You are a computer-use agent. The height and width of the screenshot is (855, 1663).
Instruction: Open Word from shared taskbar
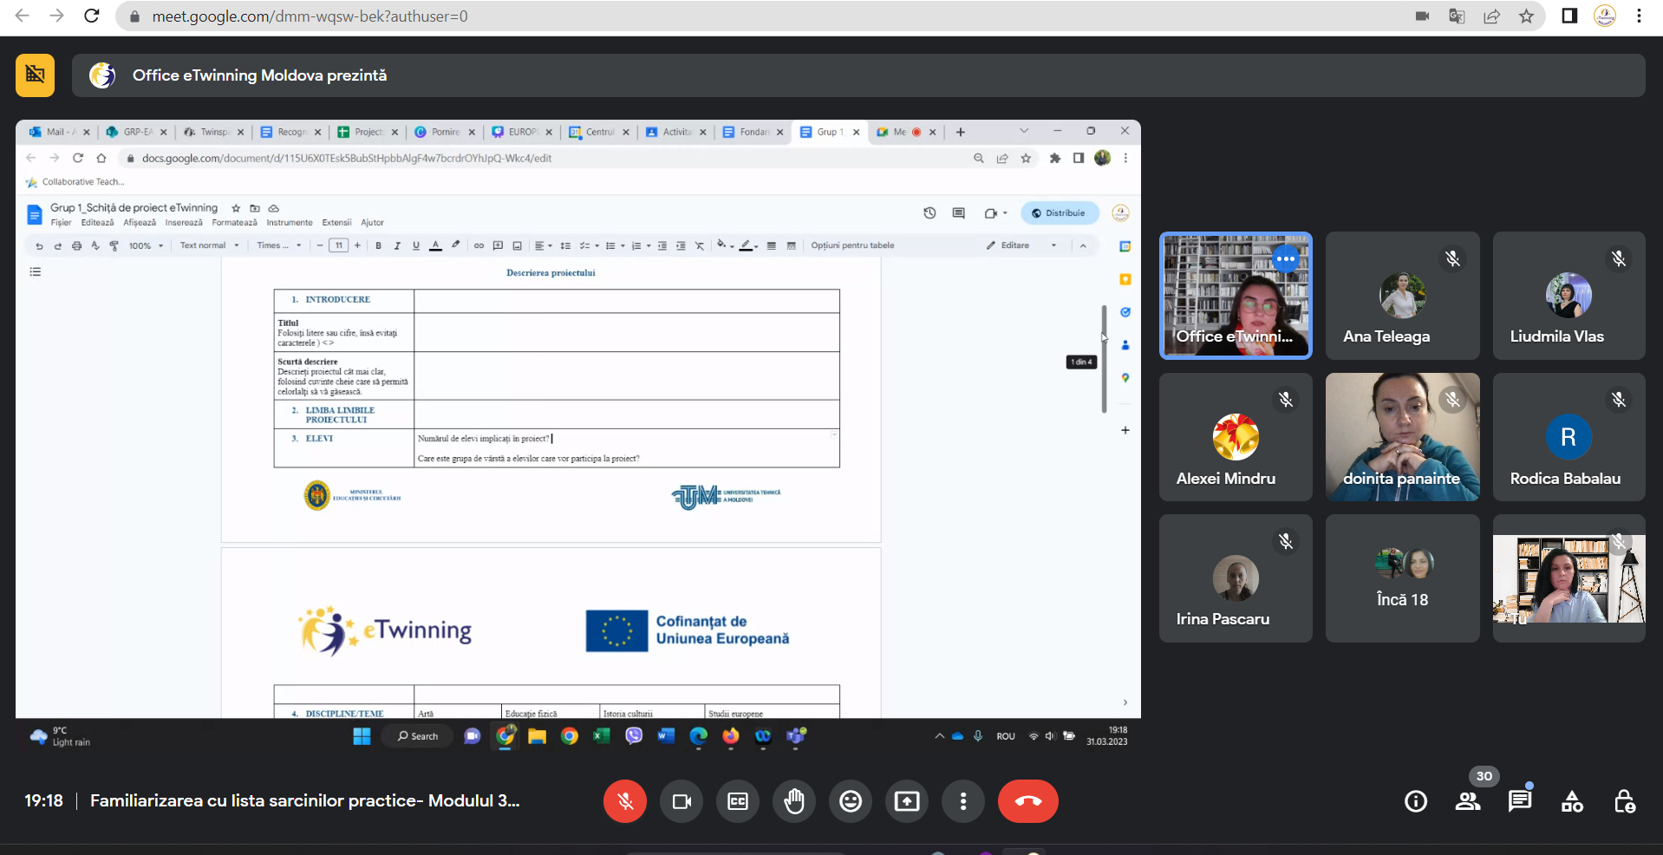[666, 737]
